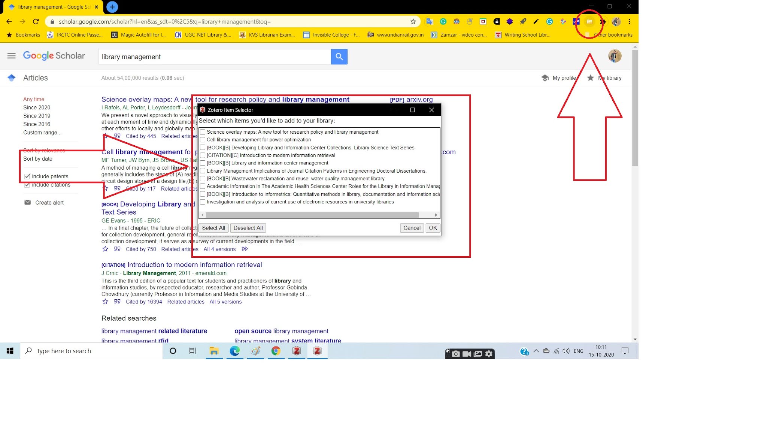Viewport: 767px width, 421px height.
Task: Select Since 2019 time filter
Action: coord(37,116)
